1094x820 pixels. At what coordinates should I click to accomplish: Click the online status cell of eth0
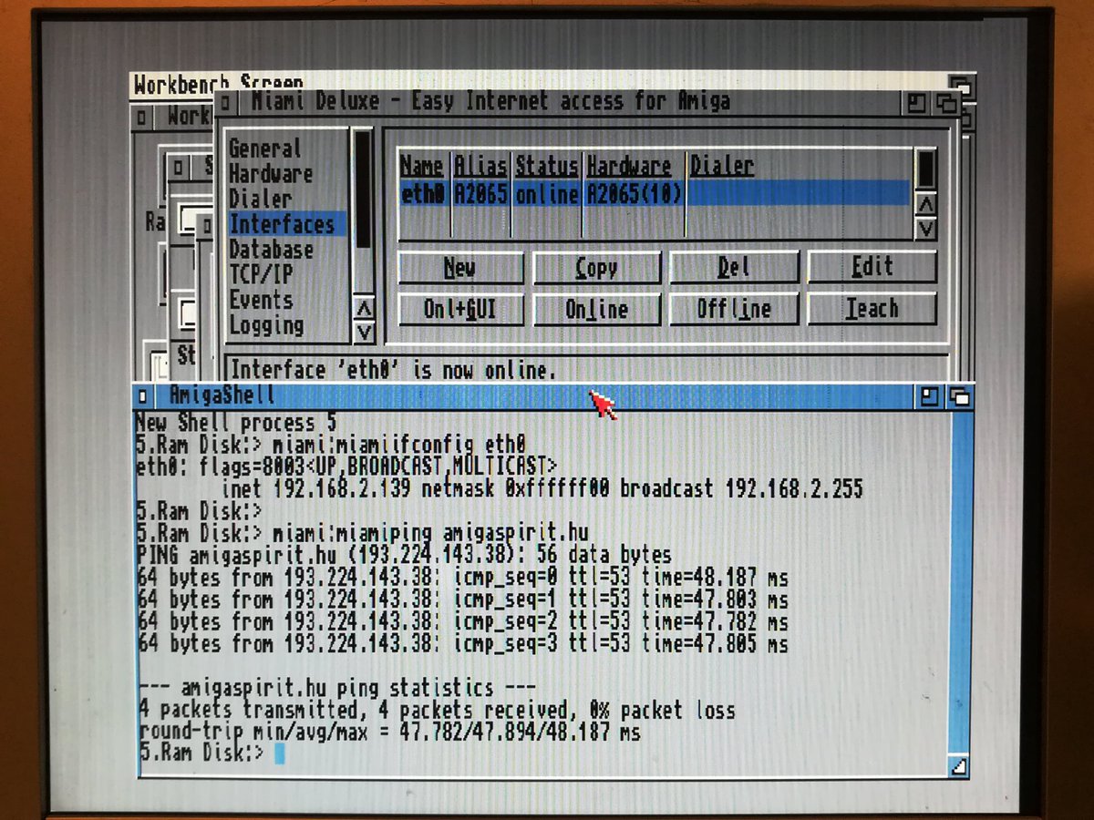coord(546,194)
